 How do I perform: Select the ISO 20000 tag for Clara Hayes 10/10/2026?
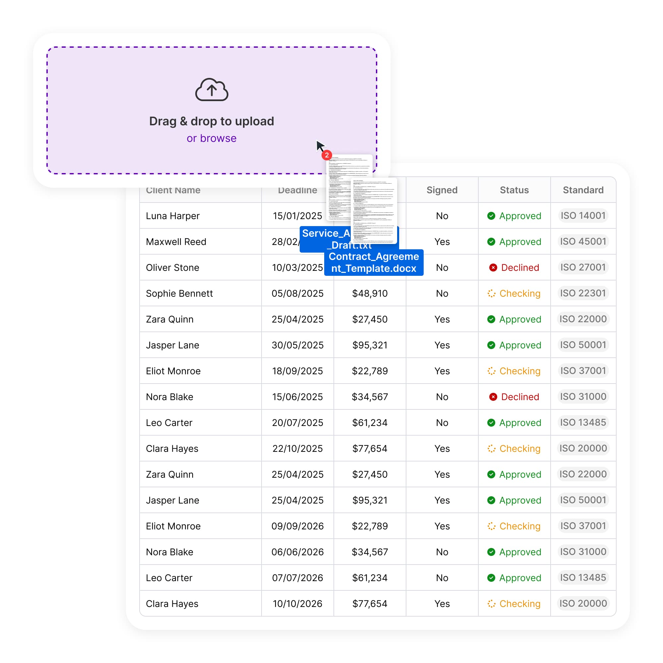pos(583,603)
